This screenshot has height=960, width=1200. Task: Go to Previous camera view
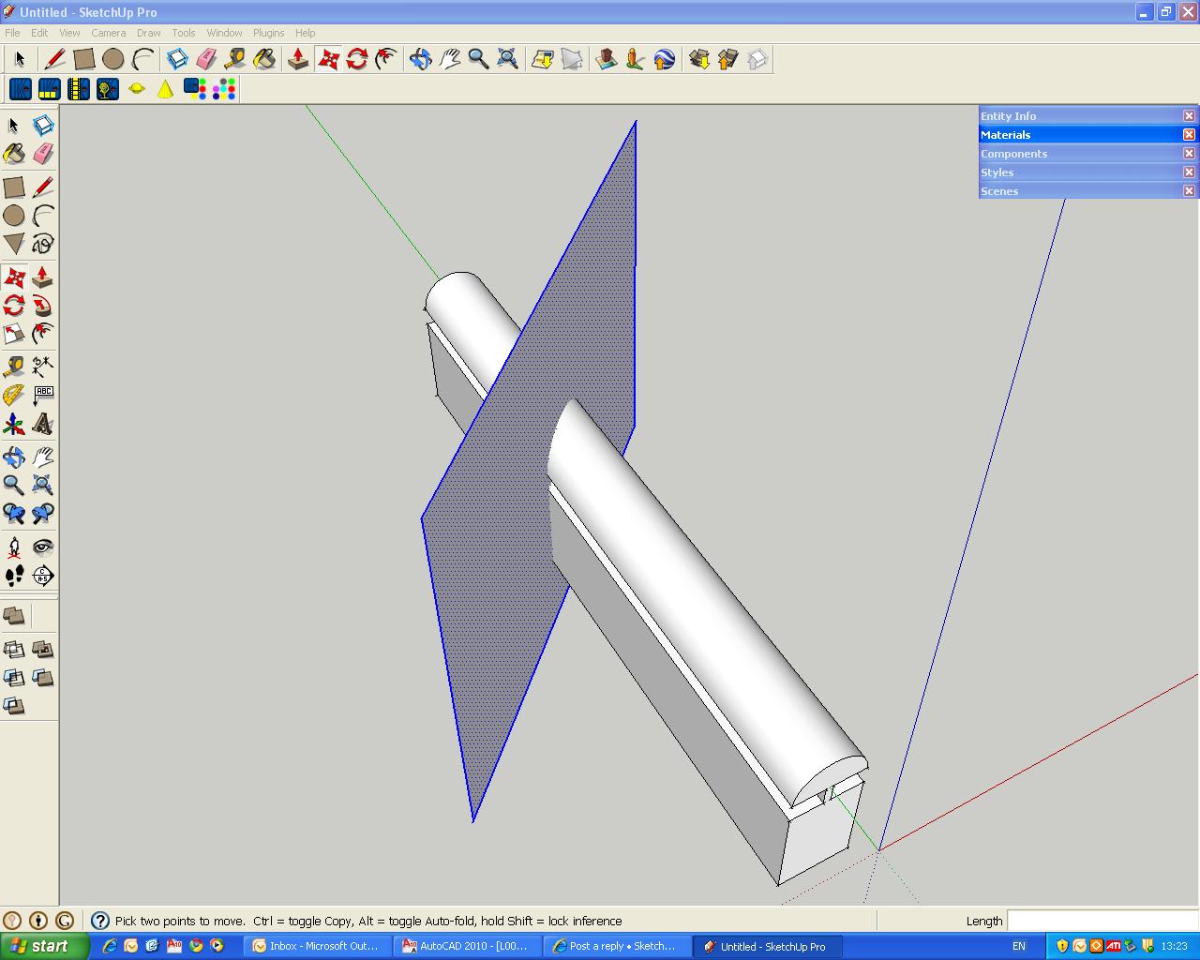[14, 514]
